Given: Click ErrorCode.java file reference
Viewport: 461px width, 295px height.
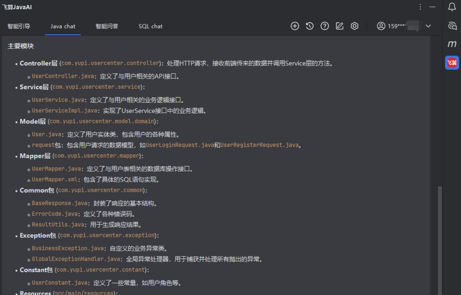Looking at the screenshot, I should pyautogui.click(x=55, y=214).
